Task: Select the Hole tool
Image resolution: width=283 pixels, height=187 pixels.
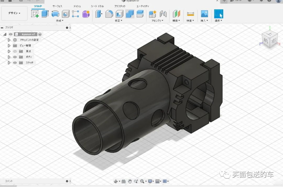Action: coord(66,14)
